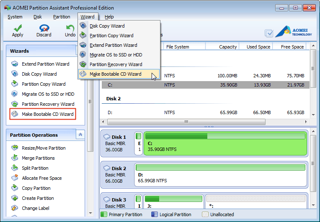Click down arrow of disk map scrollbar
Image resolution: width=320 pixels, height=222 pixels.
313,205
